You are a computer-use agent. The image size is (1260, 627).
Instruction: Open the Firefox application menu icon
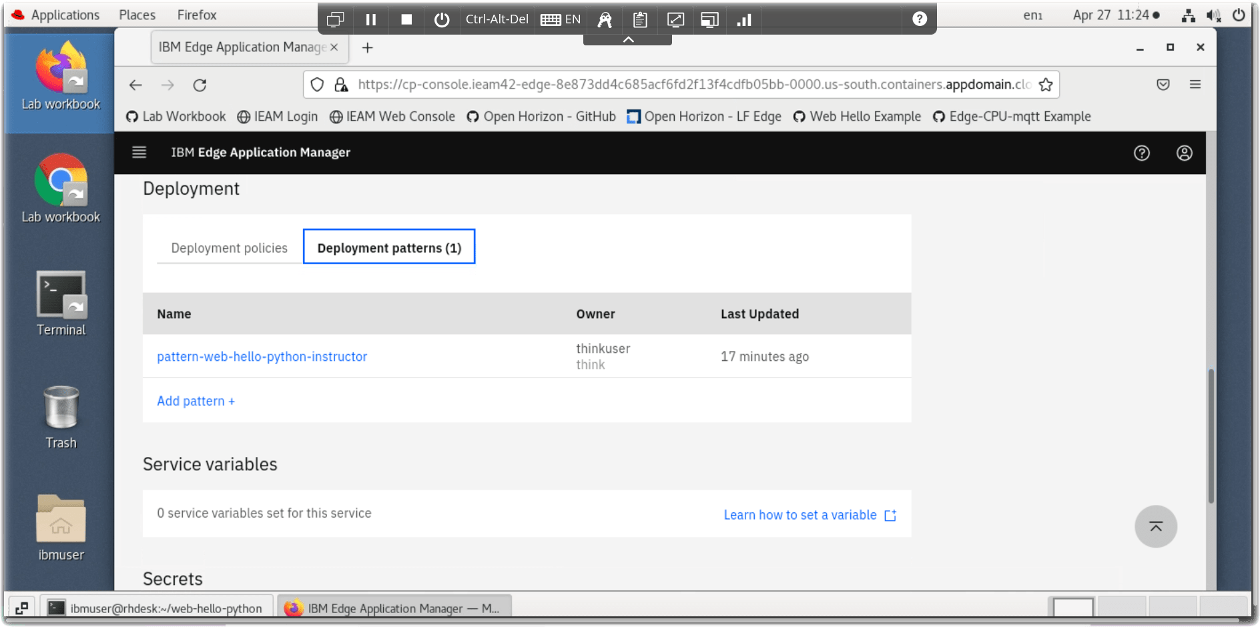coord(1195,85)
